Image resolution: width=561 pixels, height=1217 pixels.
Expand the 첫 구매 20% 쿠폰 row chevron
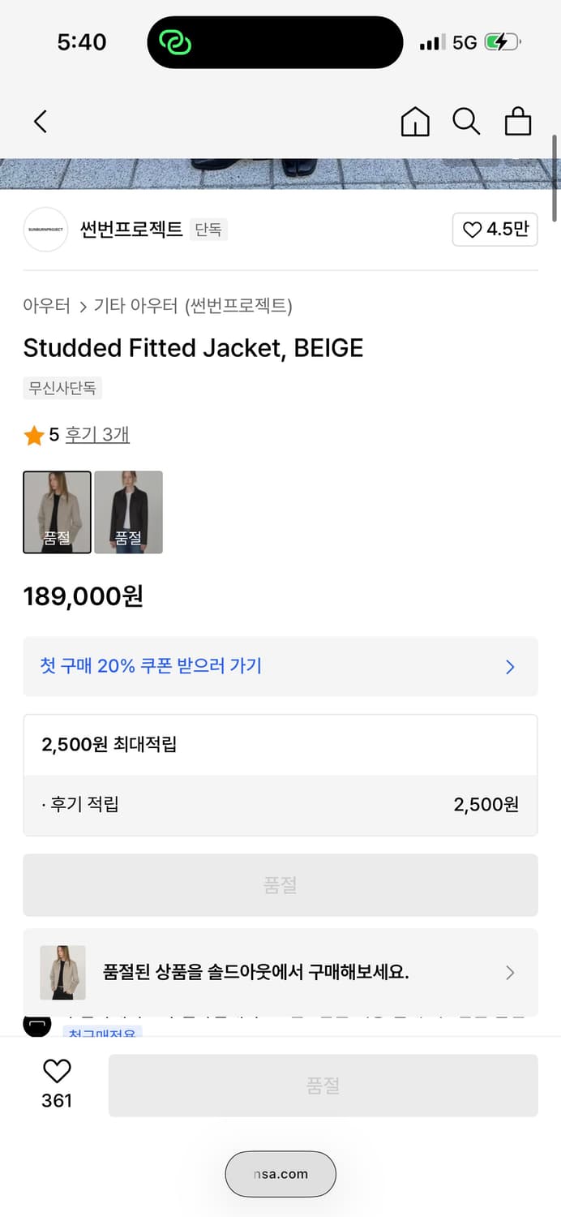[x=509, y=667]
